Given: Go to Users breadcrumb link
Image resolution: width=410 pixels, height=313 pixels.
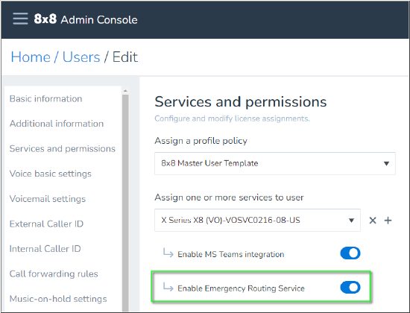Looking at the screenshot, I should tap(81, 57).
